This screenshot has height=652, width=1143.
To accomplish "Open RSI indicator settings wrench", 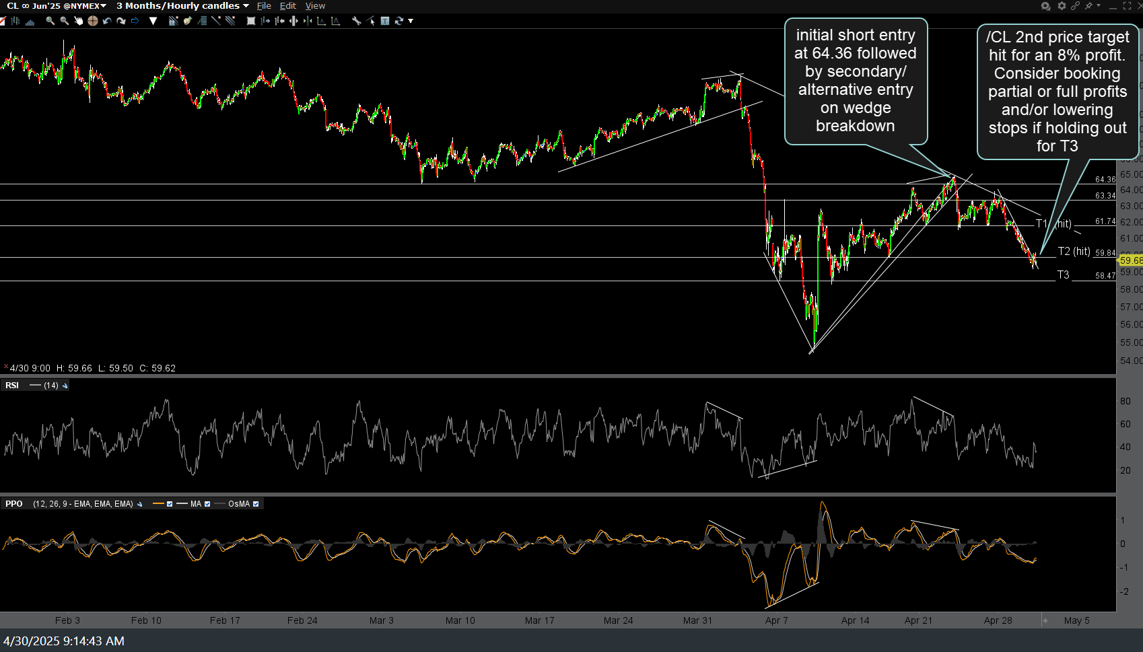I will (x=65, y=386).
